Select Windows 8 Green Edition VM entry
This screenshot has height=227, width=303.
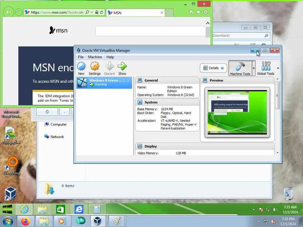(104, 83)
